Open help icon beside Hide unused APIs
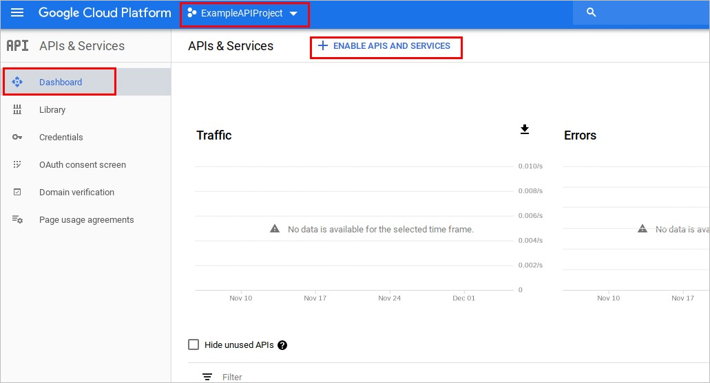710x383 pixels. click(282, 345)
